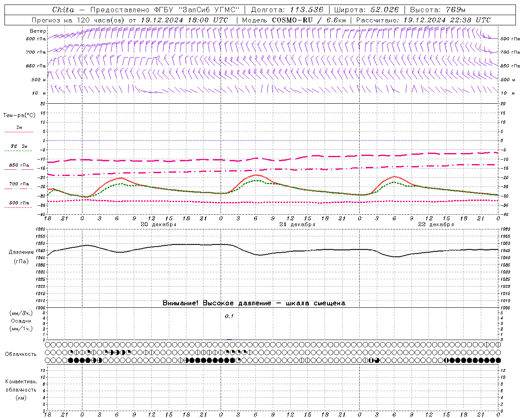Click the "Ветер" wind section label

click(38, 31)
